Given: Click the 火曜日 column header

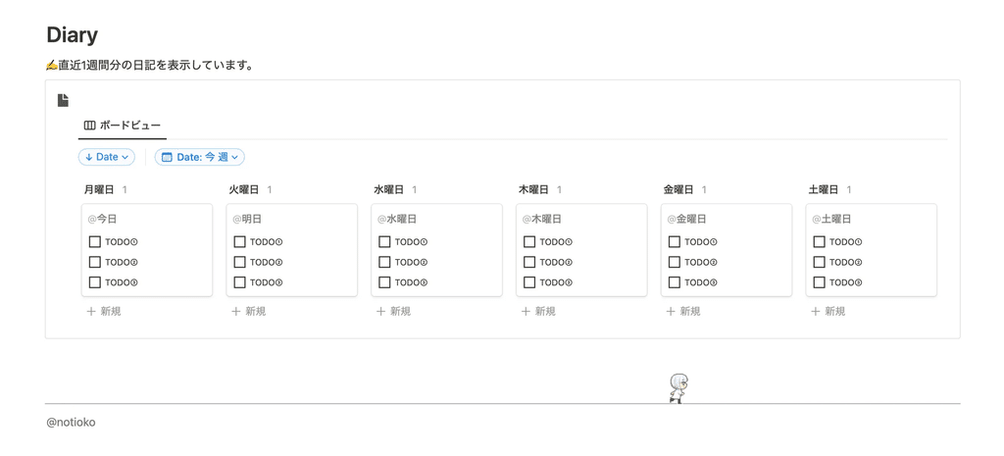Looking at the screenshot, I should point(244,189).
